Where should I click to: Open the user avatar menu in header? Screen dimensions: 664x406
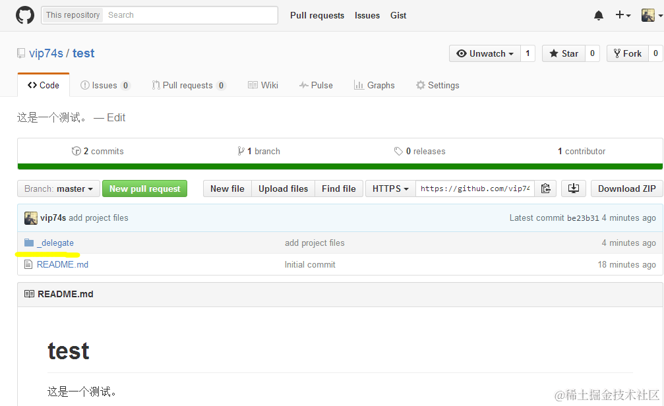click(651, 15)
